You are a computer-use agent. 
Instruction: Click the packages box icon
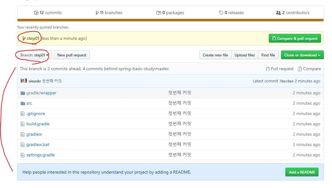point(159,13)
